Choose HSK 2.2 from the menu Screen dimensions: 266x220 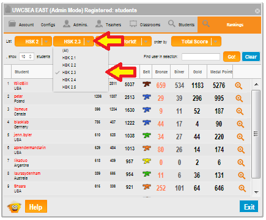[69, 65]
